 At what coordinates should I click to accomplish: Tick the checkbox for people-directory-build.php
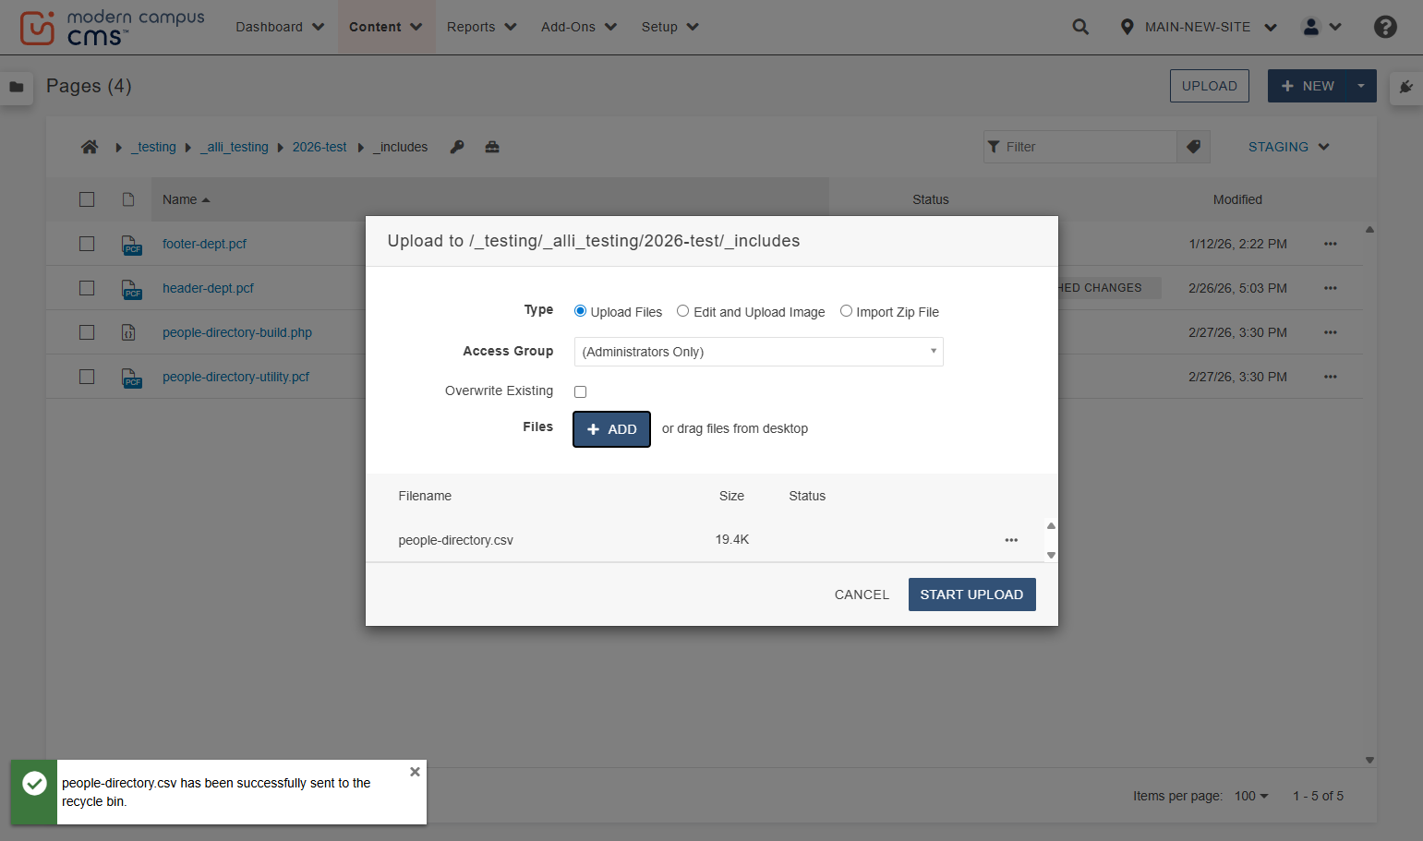87,332
